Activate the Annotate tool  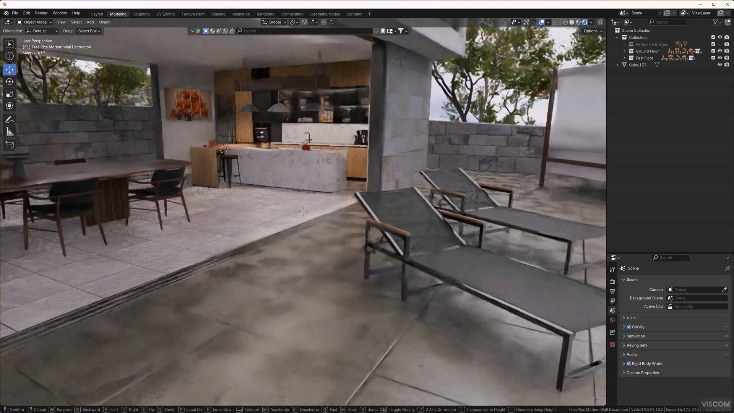10,120
